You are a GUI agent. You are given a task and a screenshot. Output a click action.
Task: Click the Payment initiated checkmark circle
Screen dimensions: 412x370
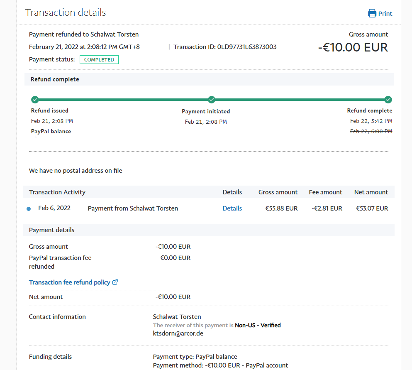pyautogui.click(x=212, y=100)
